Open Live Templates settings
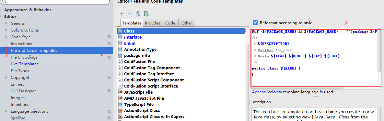Screen dimensions: 384x121 25,64
